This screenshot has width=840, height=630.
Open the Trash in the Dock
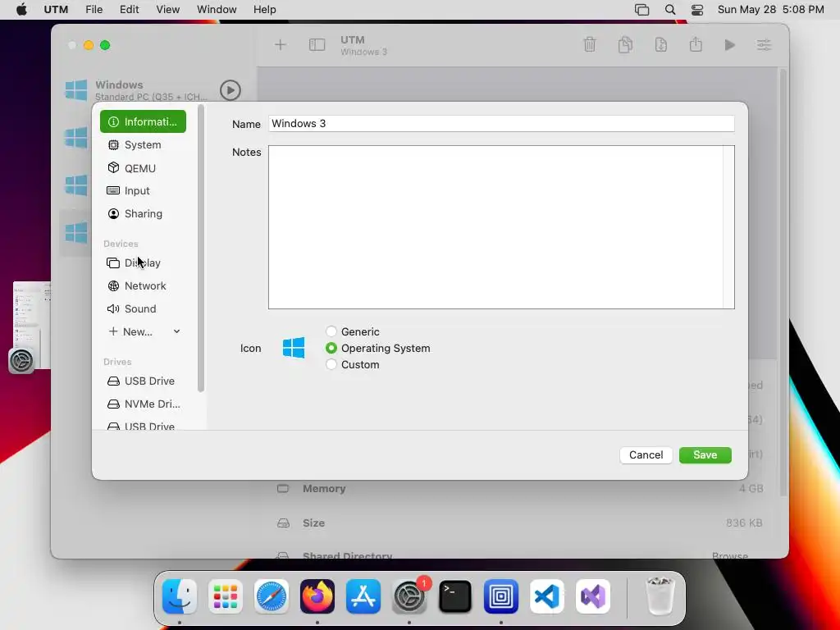(660, 596)
